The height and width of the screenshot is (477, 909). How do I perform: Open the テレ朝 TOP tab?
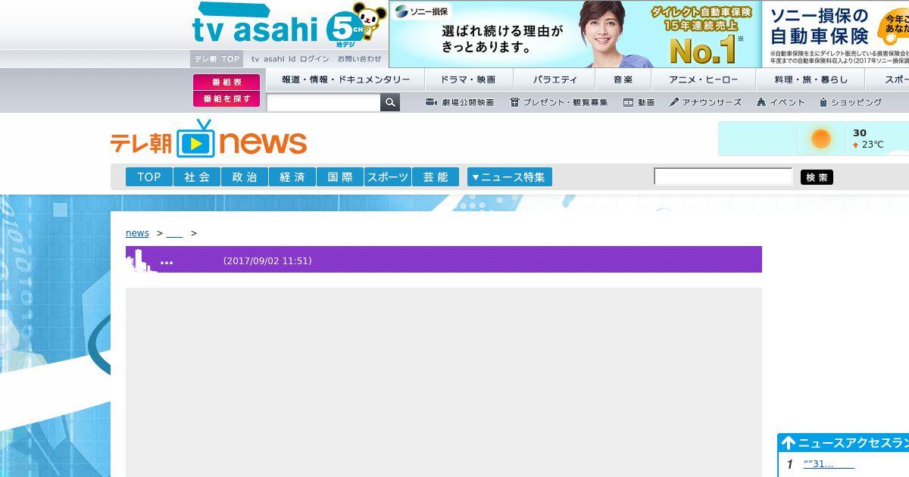click(x=217, y=58)
